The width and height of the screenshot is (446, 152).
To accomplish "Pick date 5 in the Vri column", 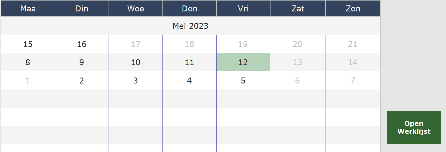I will pos(243,80).
